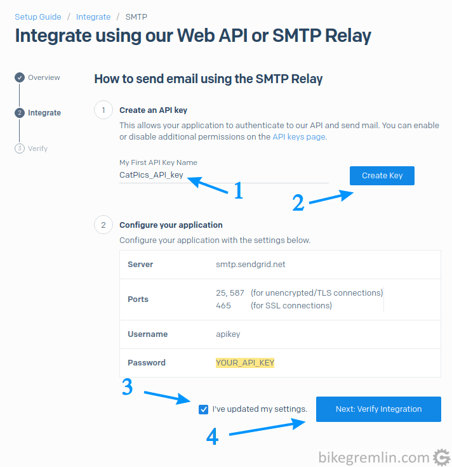Click the Password row label
Image resolution: width=452 pixels, height=467 pixels.
click(147, 363)
